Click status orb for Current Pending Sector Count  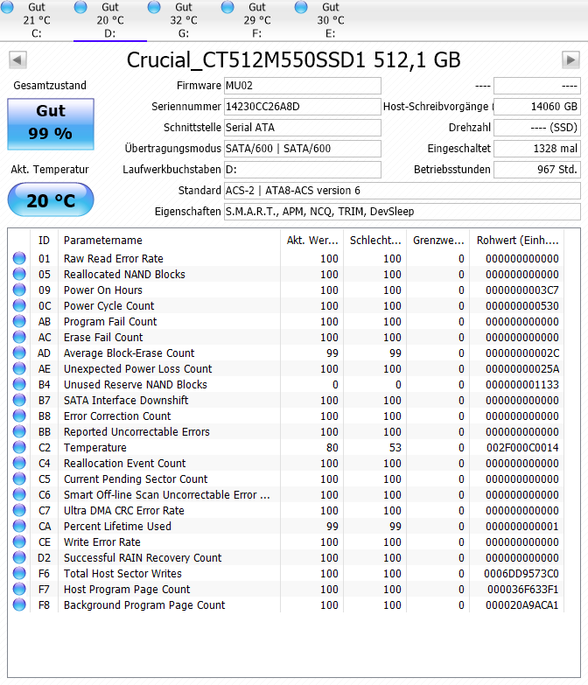[x=19, y=479]
